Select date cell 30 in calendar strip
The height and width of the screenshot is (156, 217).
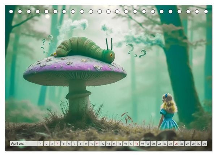[204, 144]
